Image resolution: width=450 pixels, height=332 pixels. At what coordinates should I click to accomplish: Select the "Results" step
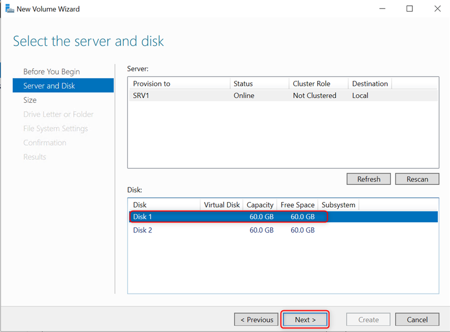34,157
